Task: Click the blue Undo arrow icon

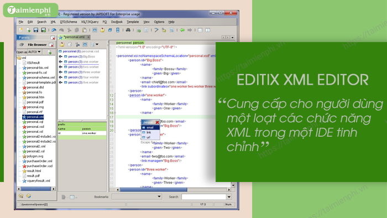Action: pos(54,30)
